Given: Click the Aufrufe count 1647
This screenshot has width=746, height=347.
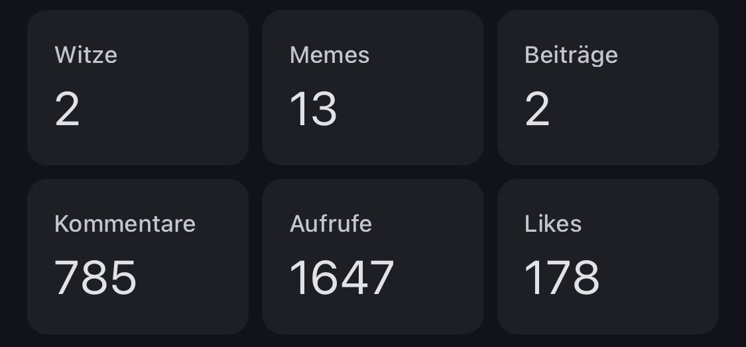Looking at the screenshot, I should (x=342, y=277).
